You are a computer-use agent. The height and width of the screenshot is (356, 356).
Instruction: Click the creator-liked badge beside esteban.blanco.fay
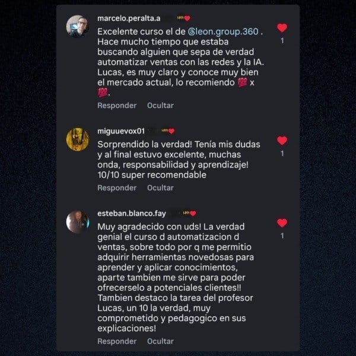[190, 213]
